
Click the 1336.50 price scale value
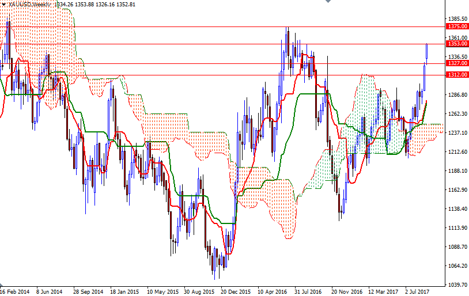pyautogui.click(x=457, y=57)
